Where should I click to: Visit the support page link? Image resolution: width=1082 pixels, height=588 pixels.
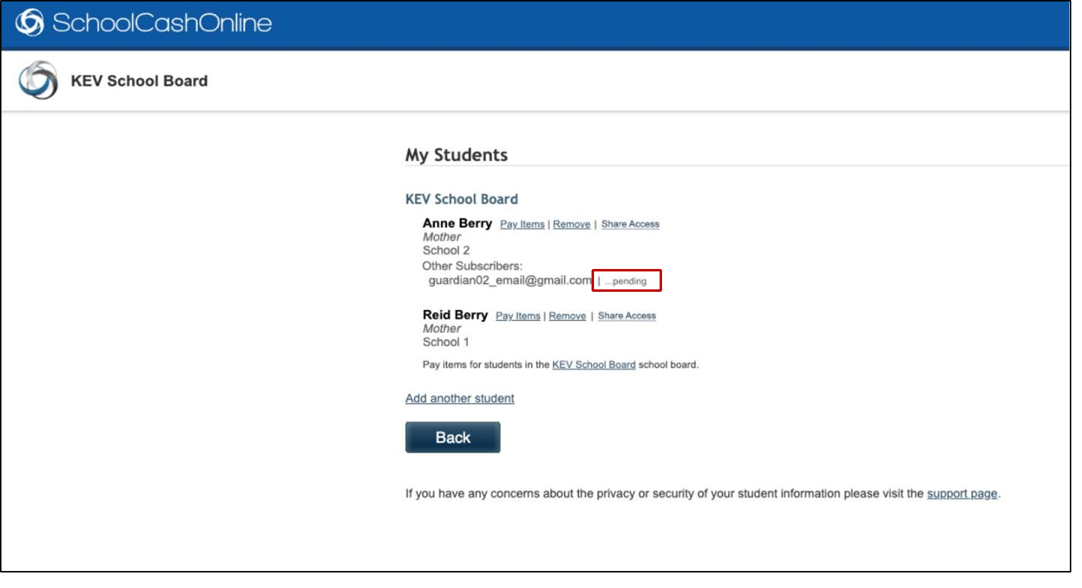click(961, 493)
